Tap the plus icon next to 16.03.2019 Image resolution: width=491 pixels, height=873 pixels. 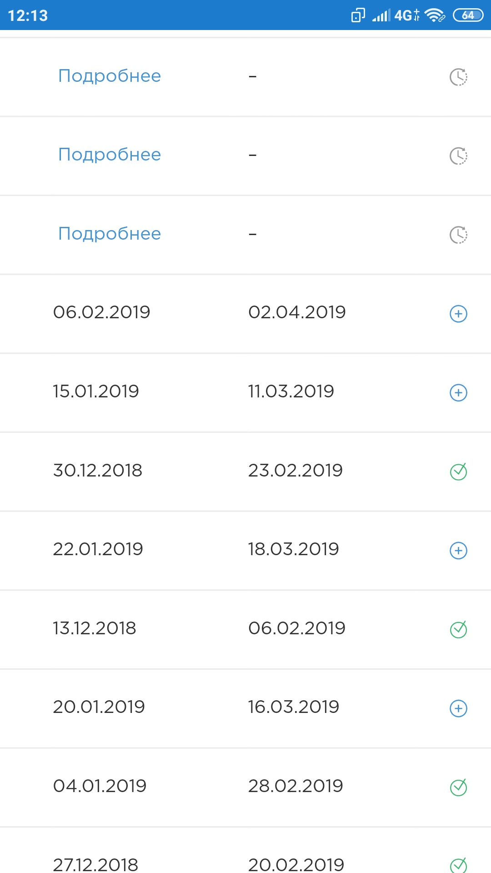(x=458, y=708)
